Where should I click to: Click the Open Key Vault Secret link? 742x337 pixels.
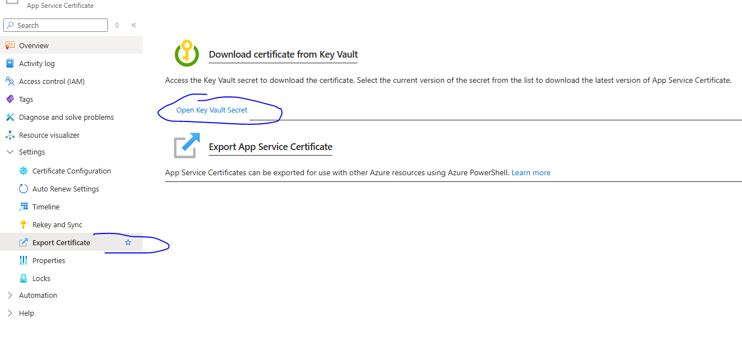(212, 110)
